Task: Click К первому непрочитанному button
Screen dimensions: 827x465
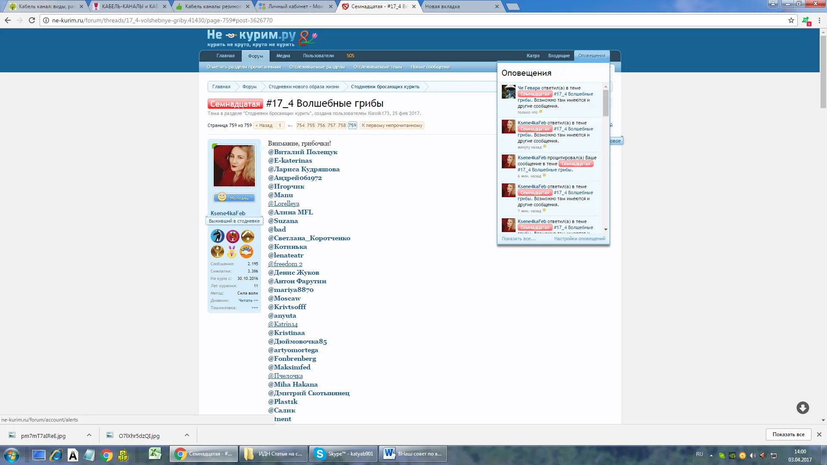Action: point(392,125)
